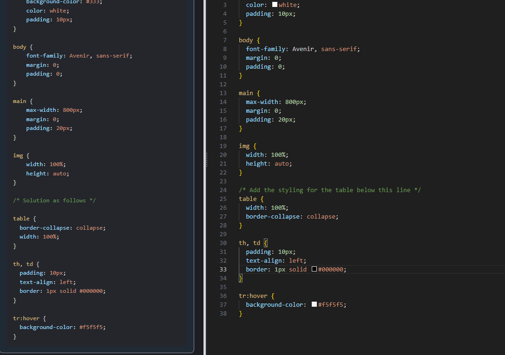Click the "collapse" value on editor line 27
The width and height of the screenshot is (505, 355).
coord(321,216)
